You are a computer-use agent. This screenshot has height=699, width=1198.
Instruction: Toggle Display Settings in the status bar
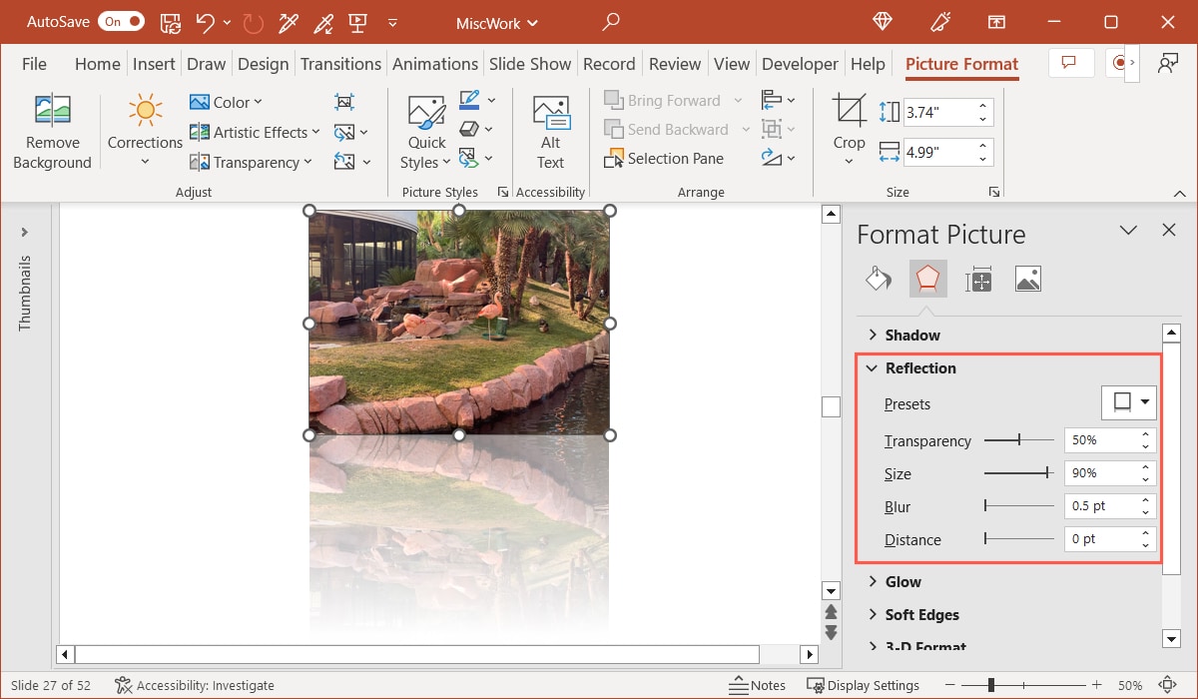click(863, 685)
